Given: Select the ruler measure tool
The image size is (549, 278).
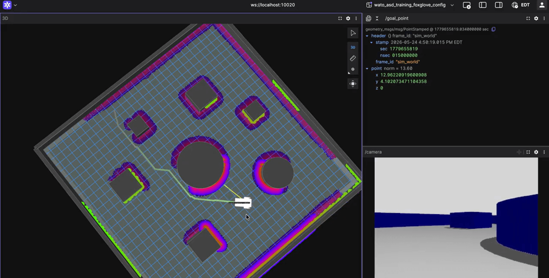Looking at the screenshot, I should pyautogui.click(x=353, y=58).
